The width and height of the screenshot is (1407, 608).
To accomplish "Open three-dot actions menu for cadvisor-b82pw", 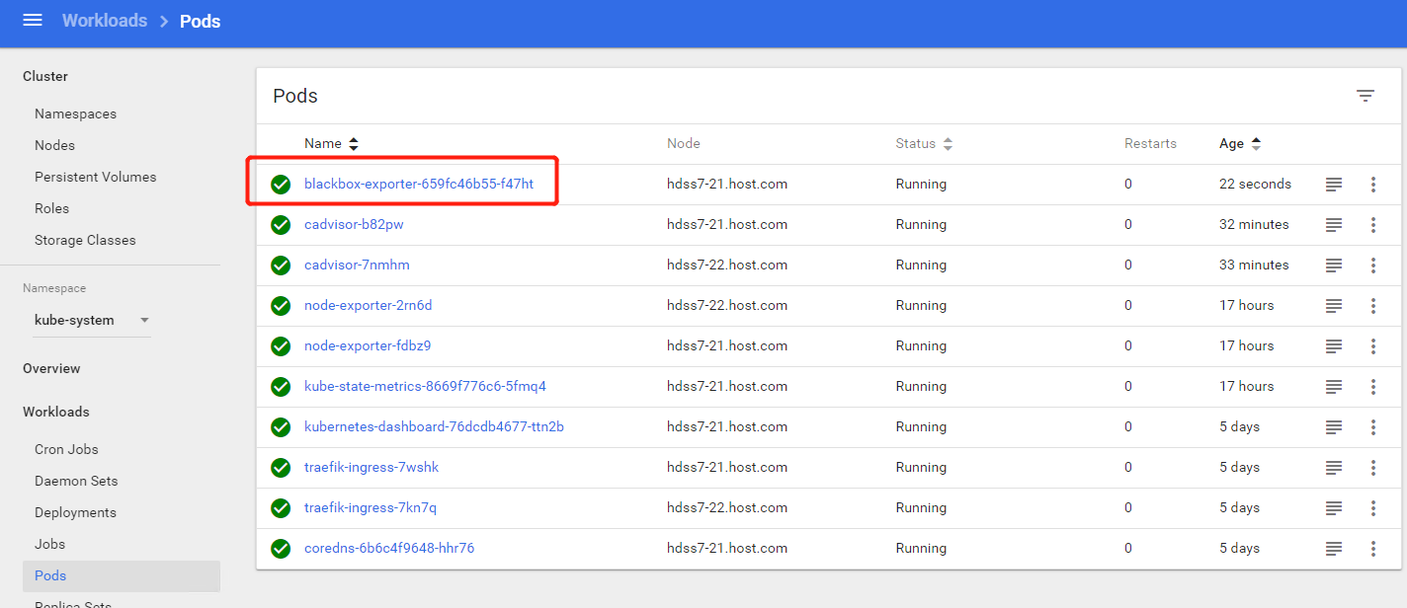I will pos(1372,225).
